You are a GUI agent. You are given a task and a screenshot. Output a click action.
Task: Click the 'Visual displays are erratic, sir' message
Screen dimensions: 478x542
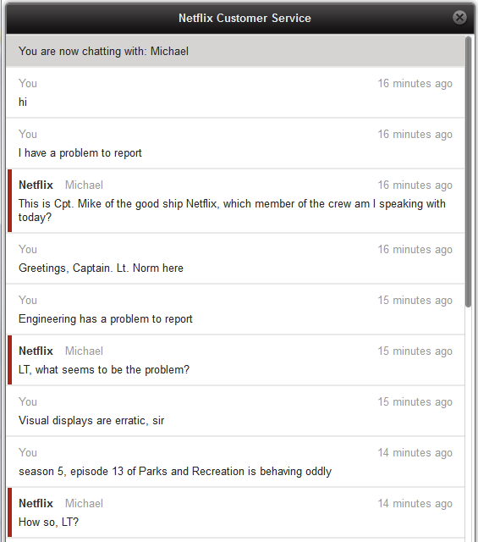tap(91, 421)
